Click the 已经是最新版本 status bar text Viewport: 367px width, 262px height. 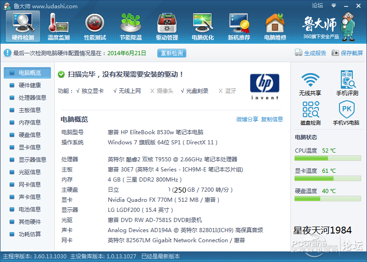[x=161, y=256]
